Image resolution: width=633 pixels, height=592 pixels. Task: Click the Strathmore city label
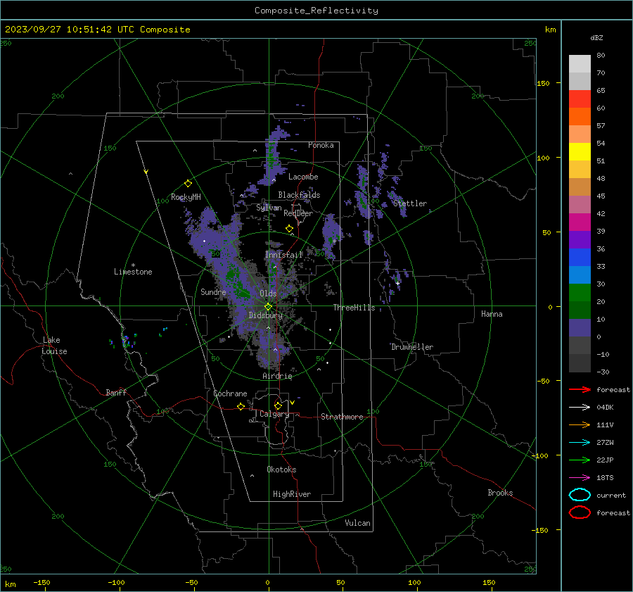point(342,417)
